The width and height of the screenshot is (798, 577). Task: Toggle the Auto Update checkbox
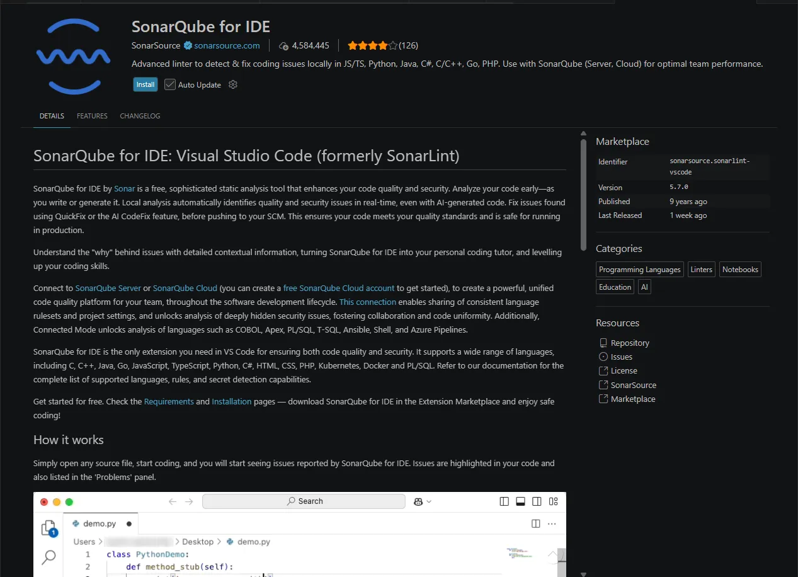[x=170, y=84]
